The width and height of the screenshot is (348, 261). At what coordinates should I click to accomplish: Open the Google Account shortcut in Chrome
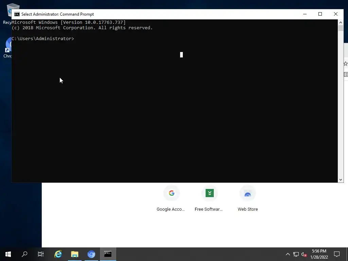171,198
